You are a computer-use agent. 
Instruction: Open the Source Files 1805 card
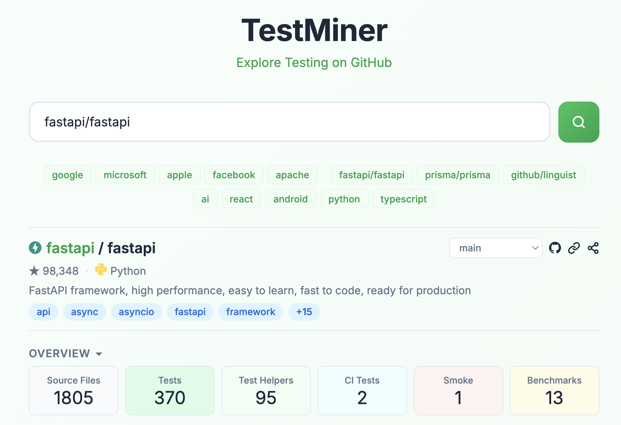(73, 391)
